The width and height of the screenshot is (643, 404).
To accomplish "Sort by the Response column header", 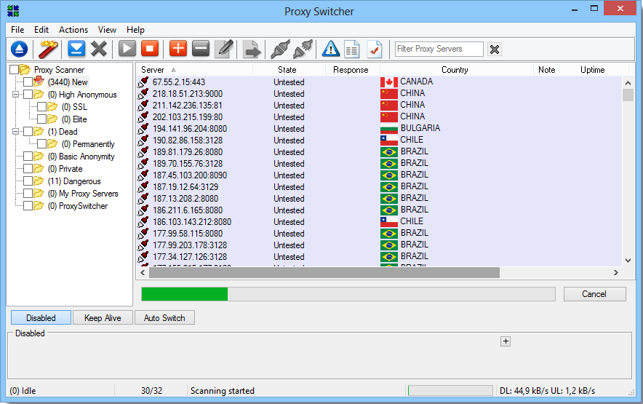I will click(x=352, y=70).
